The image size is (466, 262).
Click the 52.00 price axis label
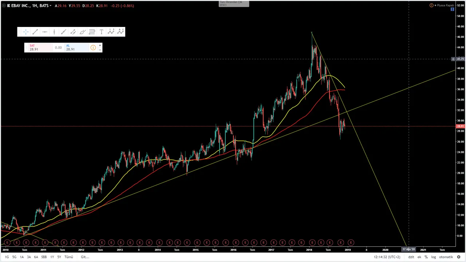(x=461, y=5)
